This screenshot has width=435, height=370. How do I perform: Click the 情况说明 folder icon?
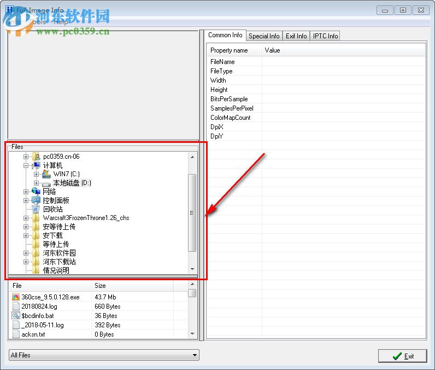pyautogui.click(x=36, y=270)
